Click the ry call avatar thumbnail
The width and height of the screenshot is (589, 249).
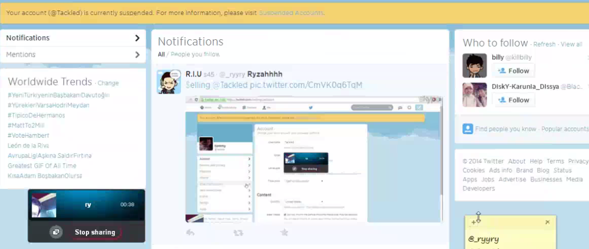tap(44, 205)
